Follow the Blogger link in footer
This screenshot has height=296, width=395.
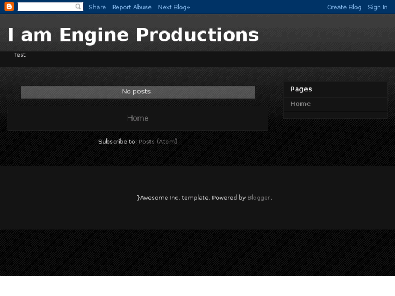[x=259, y=198]
